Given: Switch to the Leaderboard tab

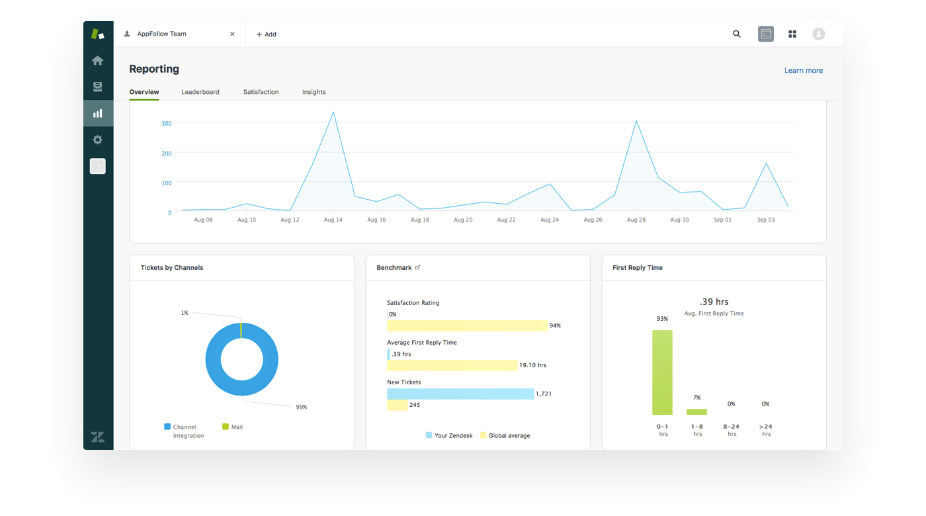Looking at the screenshot, I should [200, 92].
